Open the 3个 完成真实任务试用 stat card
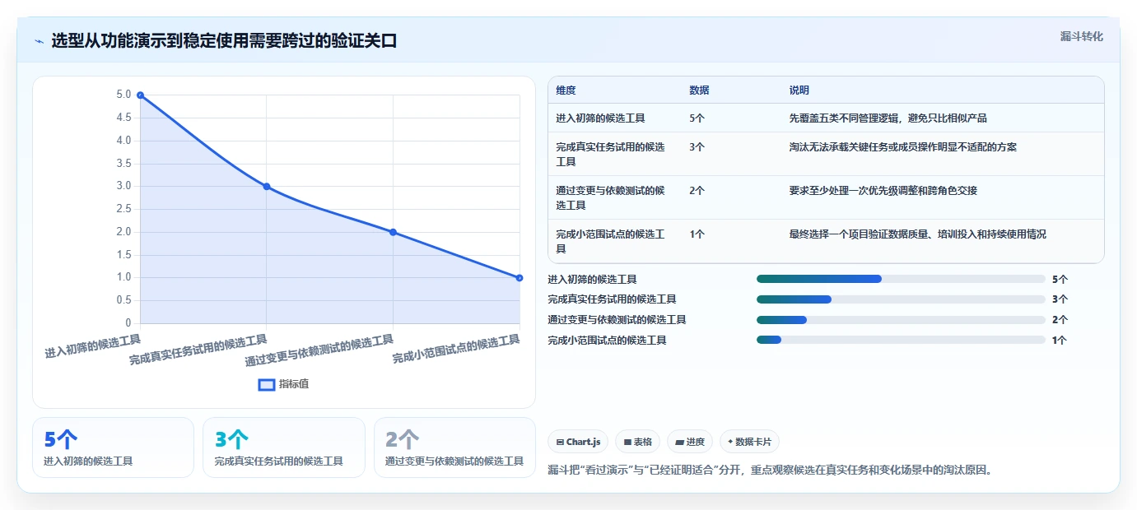The width and height of the screenshot is (1137, 510). pos(283,447)
